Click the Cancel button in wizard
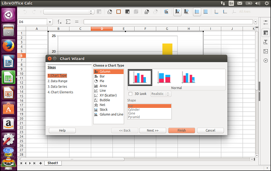The image size is (271, 171). pyautogui.click(x=210, y=130)
